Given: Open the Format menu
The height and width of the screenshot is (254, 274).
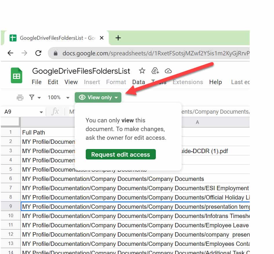Looking at the screenshot, I should click(116, 82).
